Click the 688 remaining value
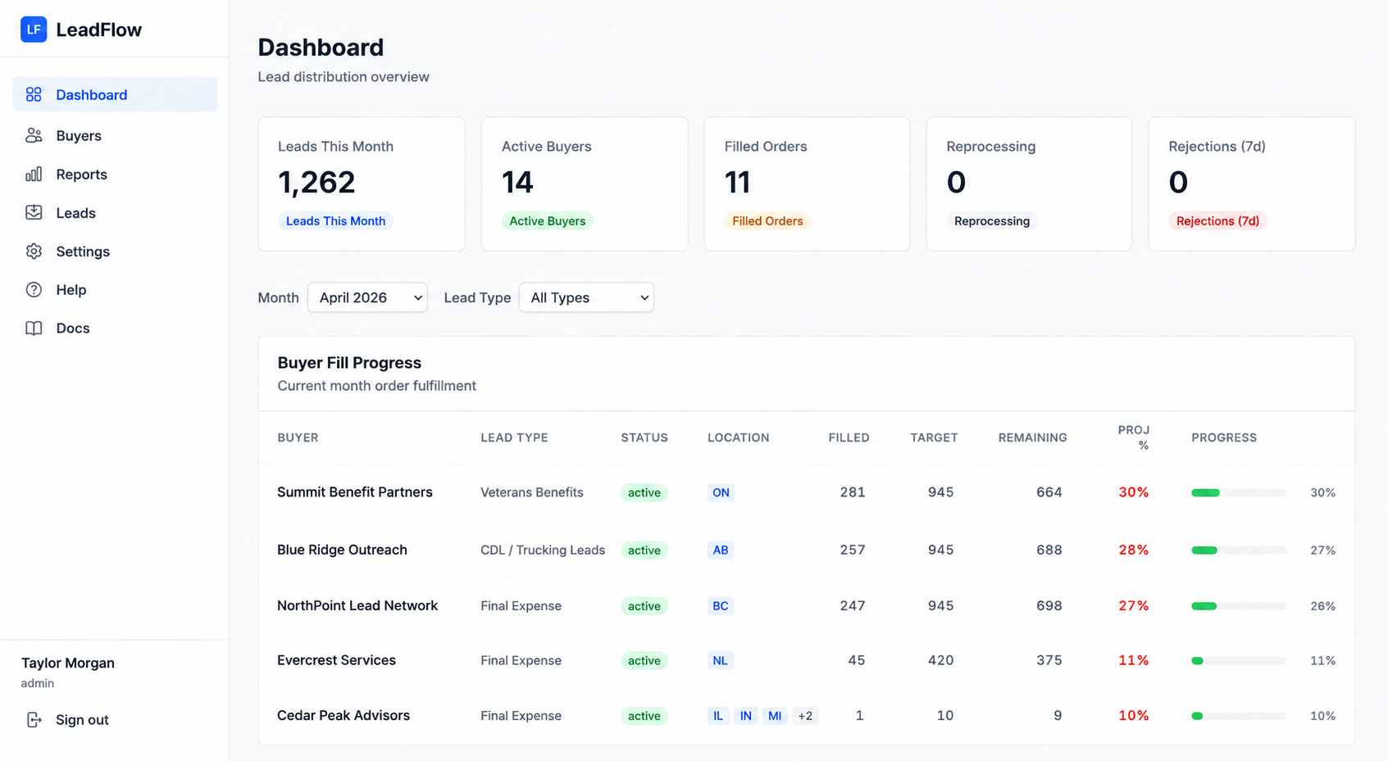The width and height of the screenshot is (1388, 761). point(1049,550)
